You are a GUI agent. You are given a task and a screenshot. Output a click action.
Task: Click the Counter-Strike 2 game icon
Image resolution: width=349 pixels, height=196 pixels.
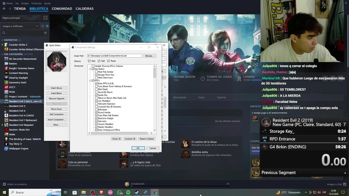[x=6, y=45]
